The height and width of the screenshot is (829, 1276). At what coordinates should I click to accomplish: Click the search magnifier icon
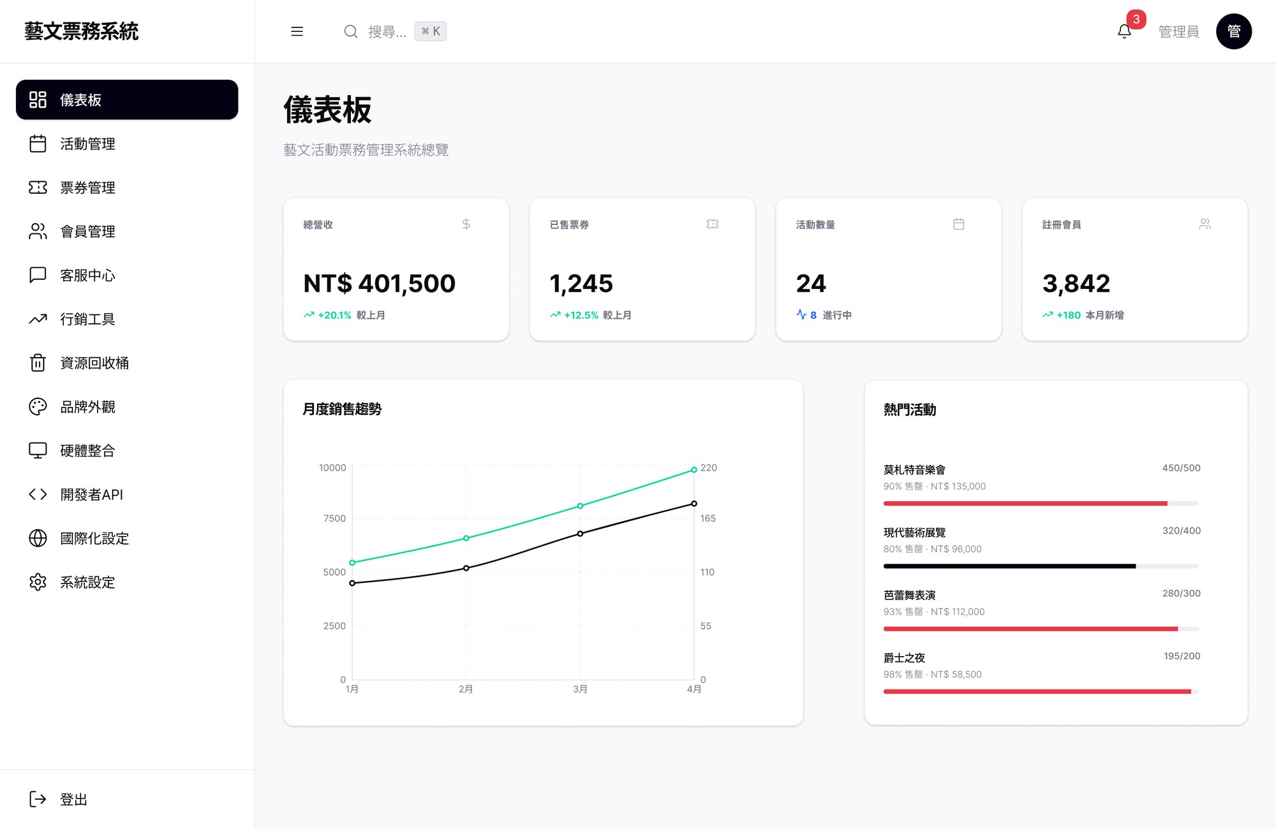pyautogui.click(x=350, y=31)
